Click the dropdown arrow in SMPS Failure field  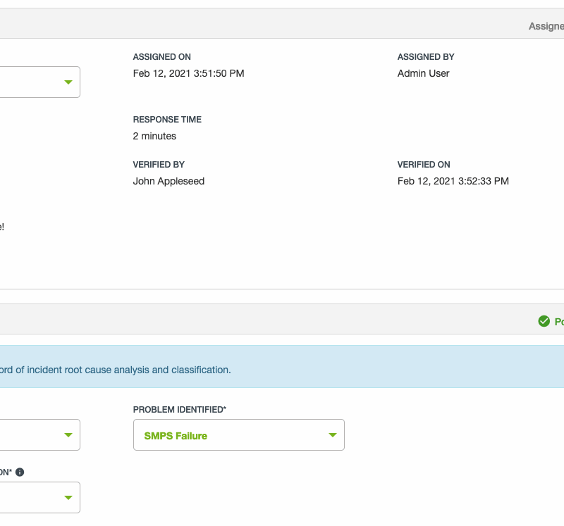tap(333, 435)
